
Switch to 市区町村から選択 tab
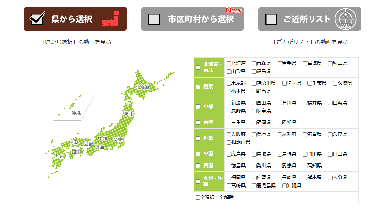coord(192,19)
